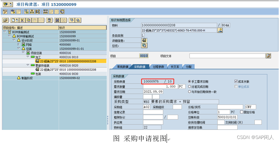Click the last toolbar icon with overlapping windows

[62, 12]
